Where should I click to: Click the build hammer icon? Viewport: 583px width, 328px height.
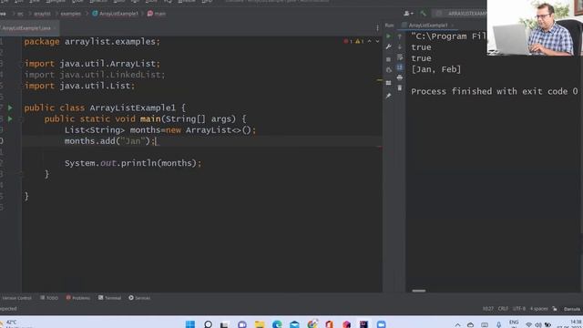[423, 14]
